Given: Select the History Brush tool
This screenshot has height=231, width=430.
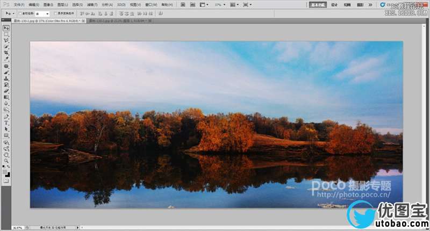Looking at the screenshot, I should pos(6,85).
